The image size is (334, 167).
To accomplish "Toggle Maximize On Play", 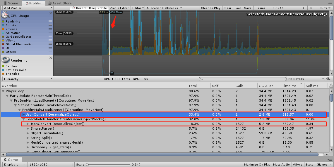I will coord(257,164).
